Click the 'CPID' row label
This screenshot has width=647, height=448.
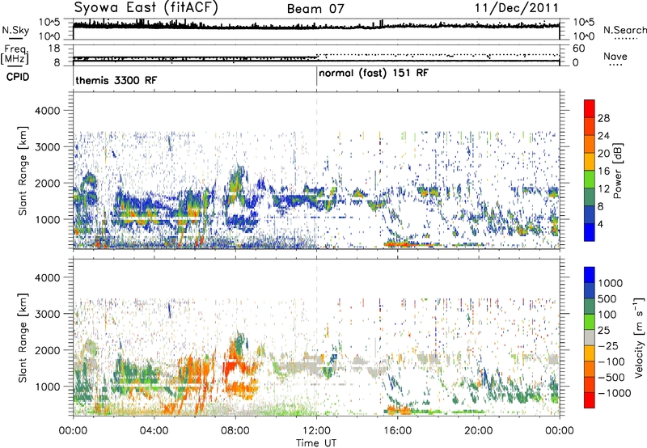[x=18, y=77]
